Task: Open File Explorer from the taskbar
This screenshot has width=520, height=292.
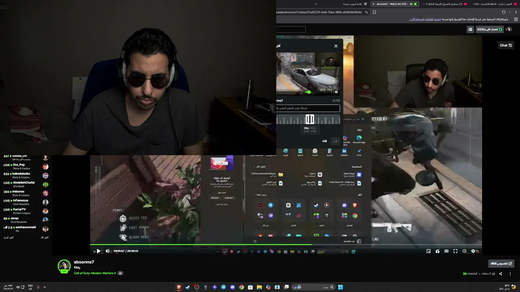Action: click(x=259, y=287)
